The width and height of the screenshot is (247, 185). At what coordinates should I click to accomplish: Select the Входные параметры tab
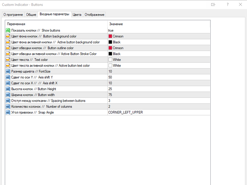tap(54, 14)
